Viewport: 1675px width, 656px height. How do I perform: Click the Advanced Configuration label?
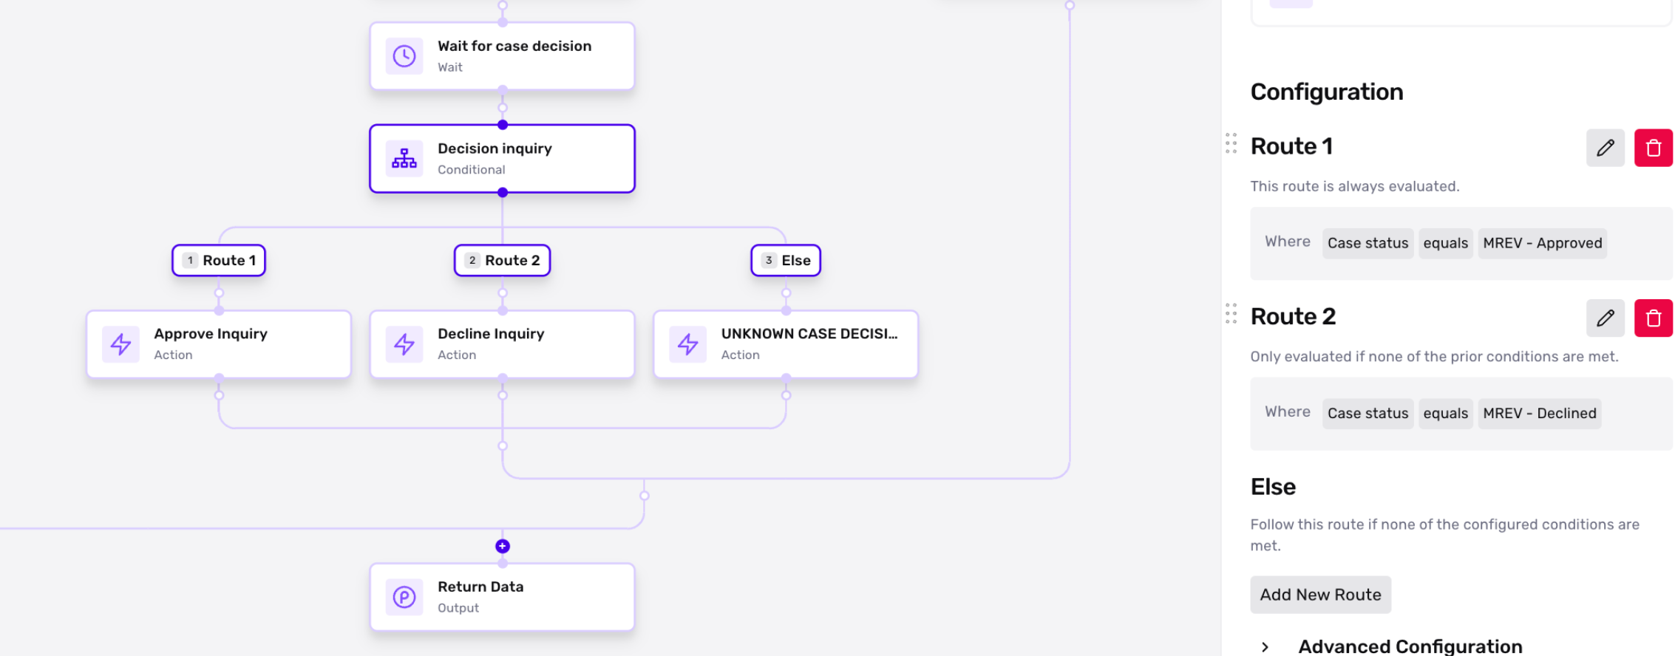1410,646
